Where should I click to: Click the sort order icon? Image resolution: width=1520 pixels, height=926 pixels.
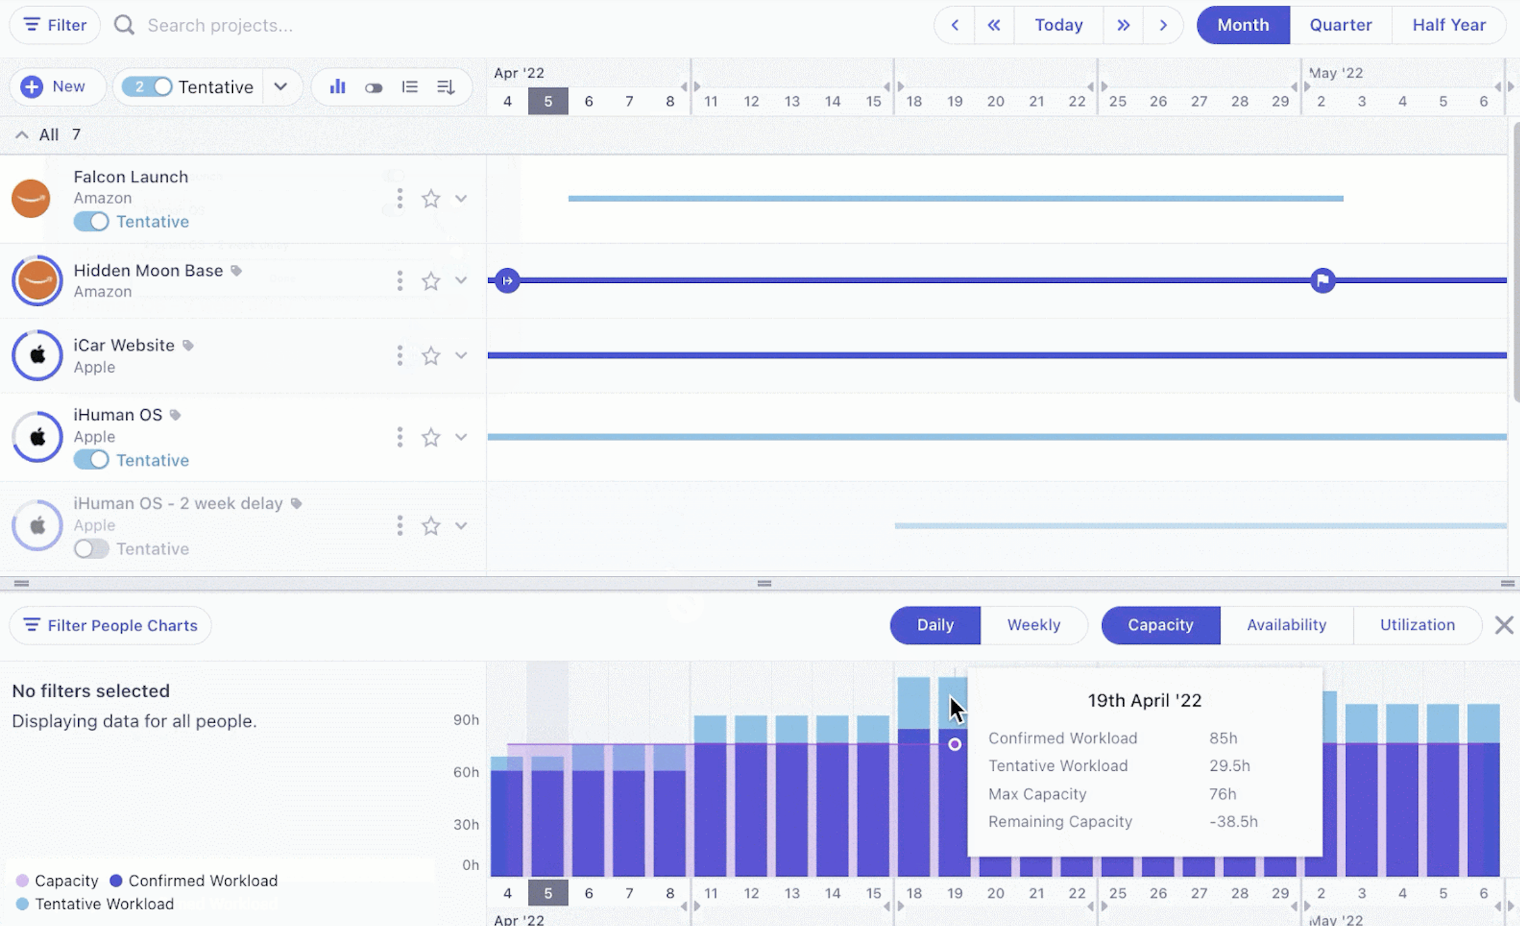tap(446, 87)
